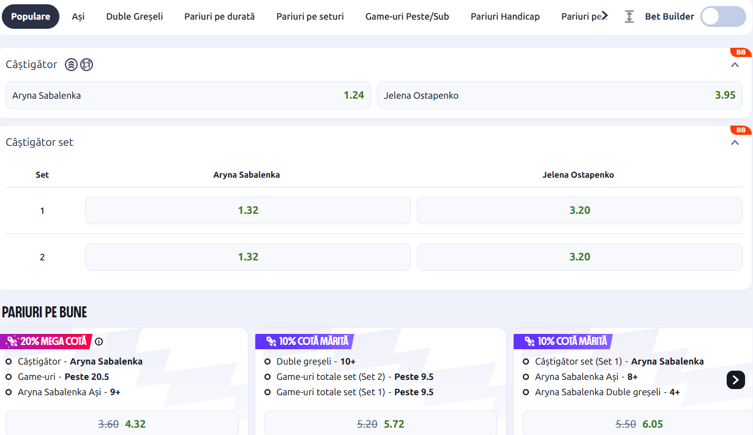Toggle the Bet Builder switch
The width and height of the screenshot is (753, 435).
(723, 17)
